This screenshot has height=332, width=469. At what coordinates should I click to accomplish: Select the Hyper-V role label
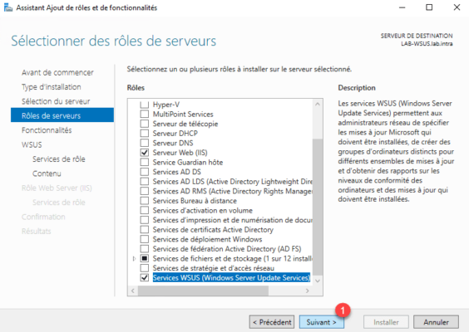pyautogui.click(x=166, y=105)
